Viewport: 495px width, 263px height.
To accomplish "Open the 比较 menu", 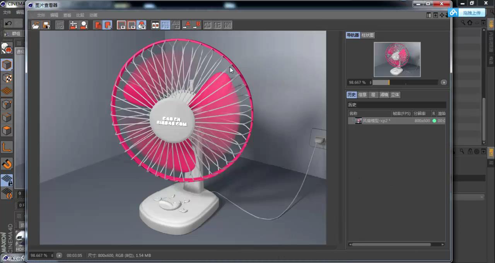I will [x=80, y=15].
